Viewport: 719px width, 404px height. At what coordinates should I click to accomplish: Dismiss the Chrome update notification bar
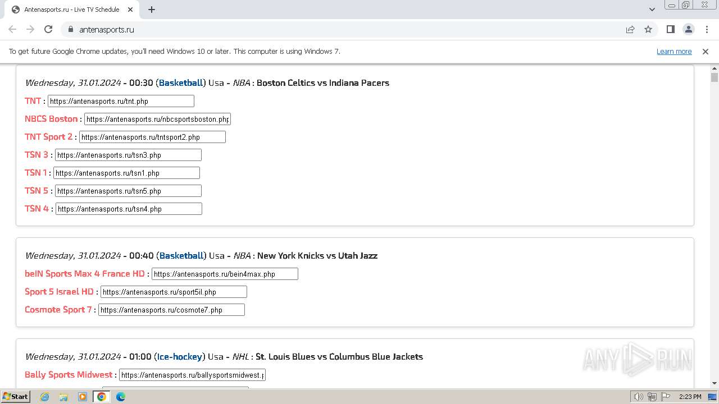(x=706, y=51)
